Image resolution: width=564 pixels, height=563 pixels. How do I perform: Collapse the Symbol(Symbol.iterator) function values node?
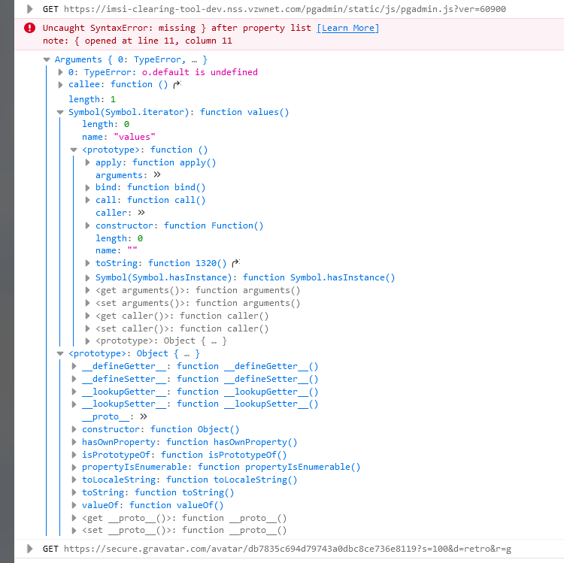pos(61,112)
